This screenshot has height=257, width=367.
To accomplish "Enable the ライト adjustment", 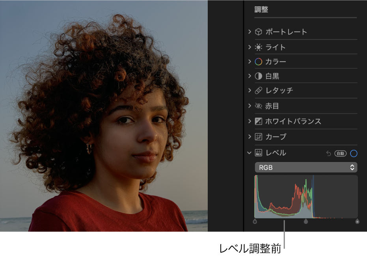I will pyautogui.click(x=259, y=47).
